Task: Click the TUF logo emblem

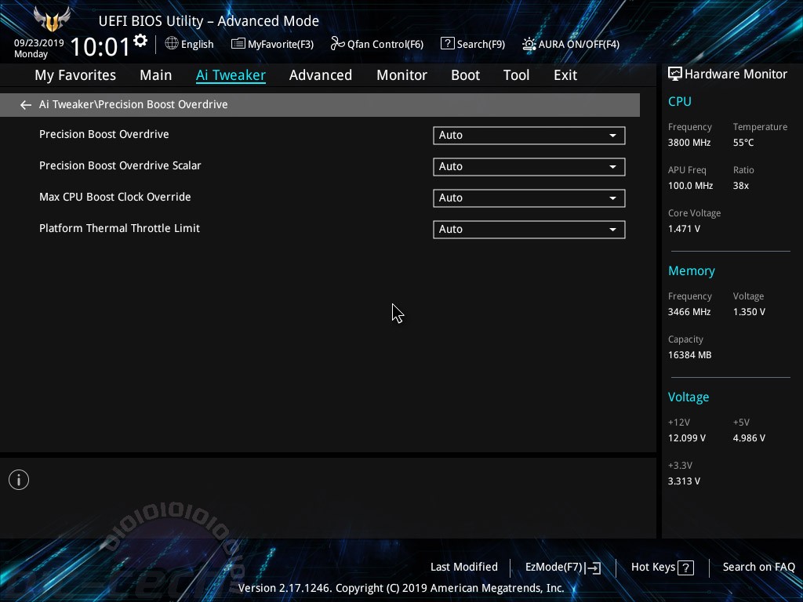Action: click(52, 19)
